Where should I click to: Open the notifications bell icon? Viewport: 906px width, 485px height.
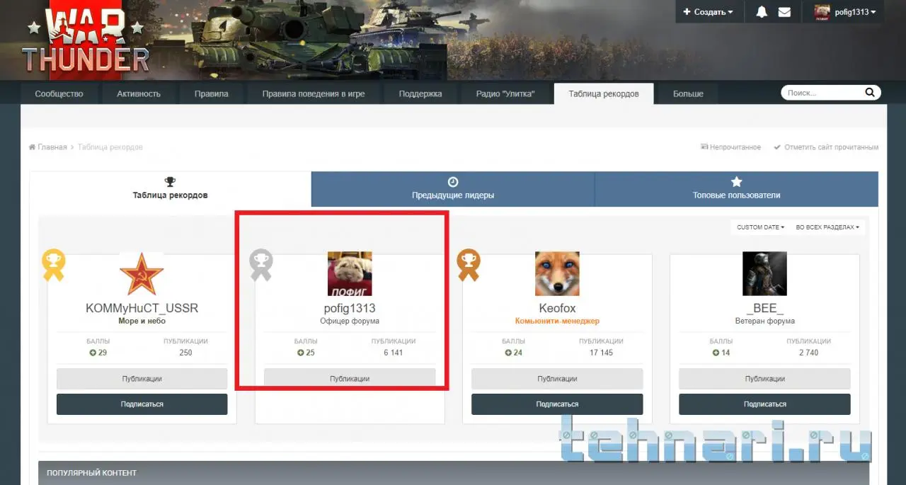tap(762, 12)
